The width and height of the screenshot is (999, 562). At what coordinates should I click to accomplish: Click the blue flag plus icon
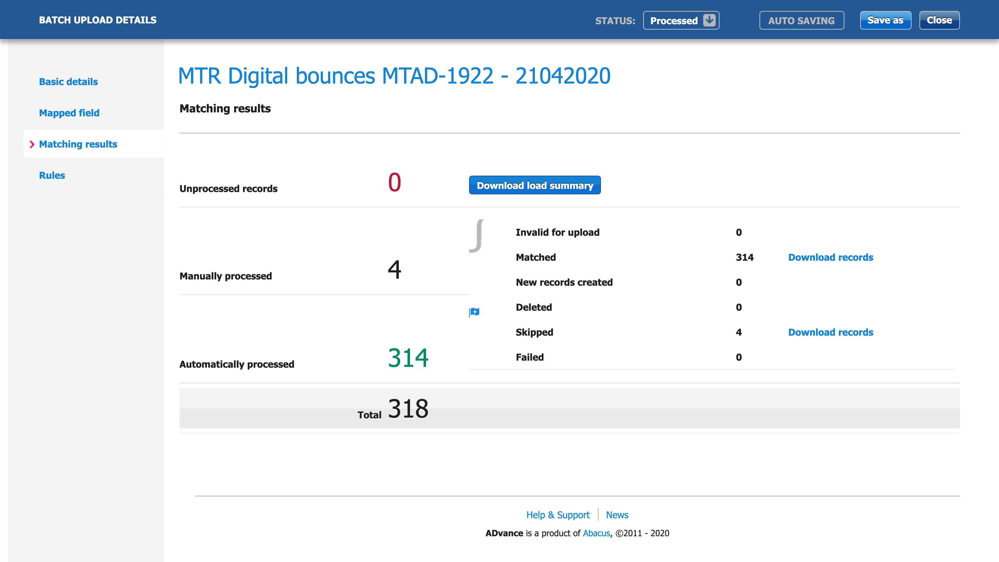click(474, 312)
